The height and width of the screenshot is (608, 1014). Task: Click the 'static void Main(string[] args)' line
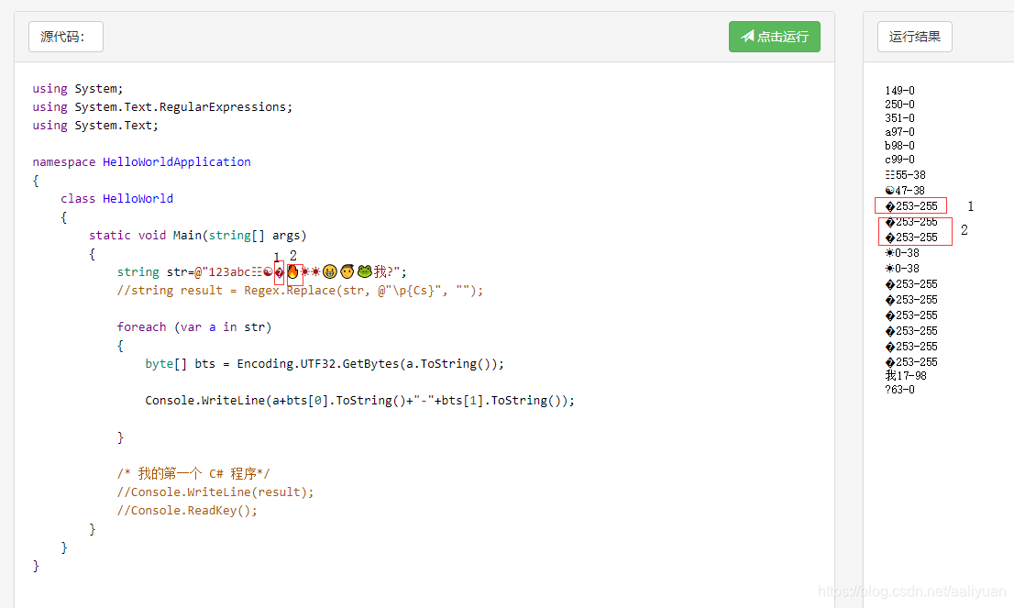pos(198,236)
